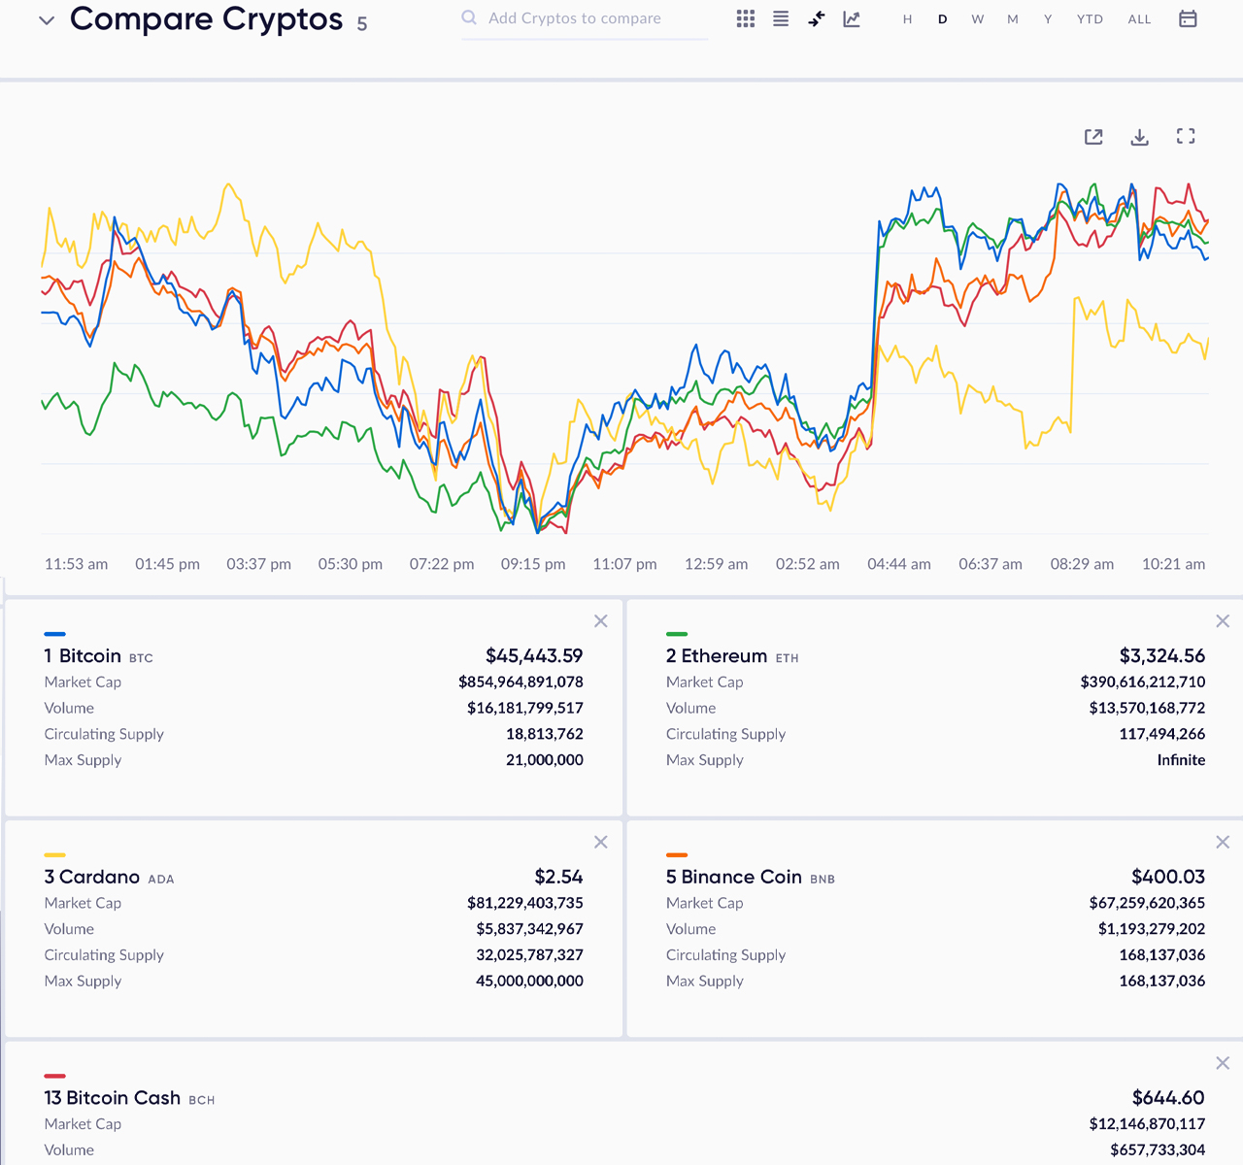
Task: Select the Y yearly timeframe
Action: 1048,19
